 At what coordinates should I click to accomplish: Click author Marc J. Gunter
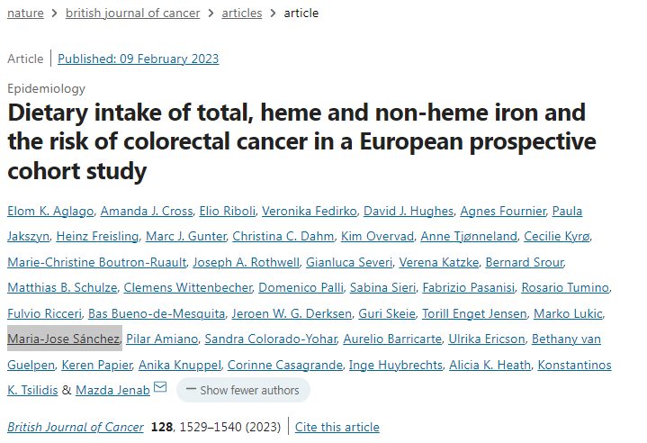(184, 236)
